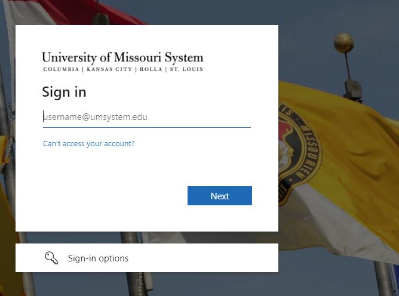Click the KANSAS CITY campus name in logo
The height and width of the screenshot is (296, 399).
point(109,69)
